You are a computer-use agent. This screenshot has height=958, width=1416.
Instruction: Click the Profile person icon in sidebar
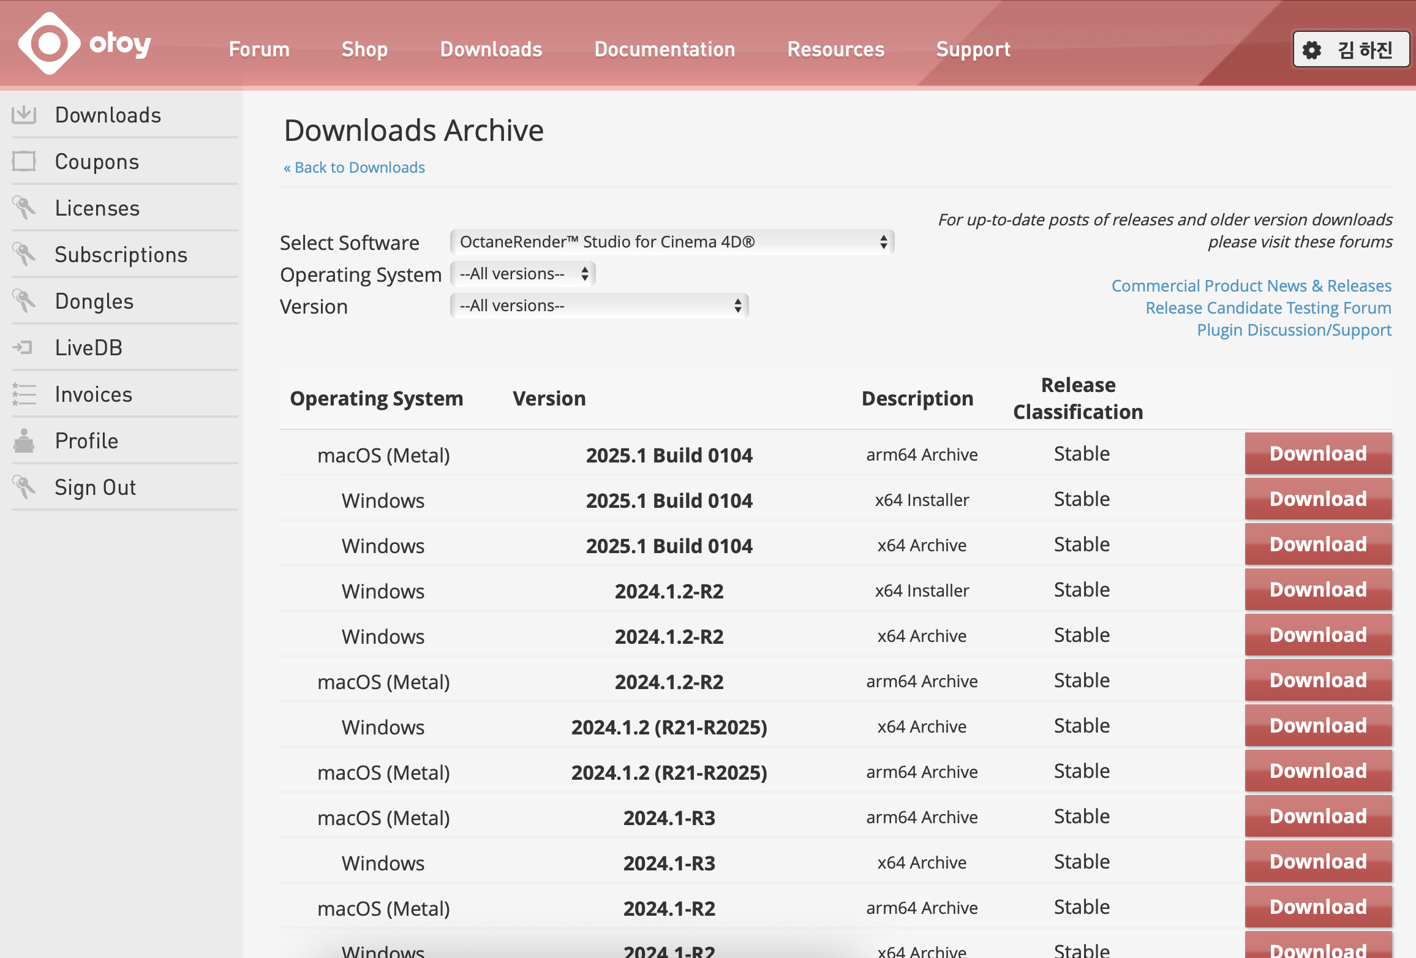24,440
